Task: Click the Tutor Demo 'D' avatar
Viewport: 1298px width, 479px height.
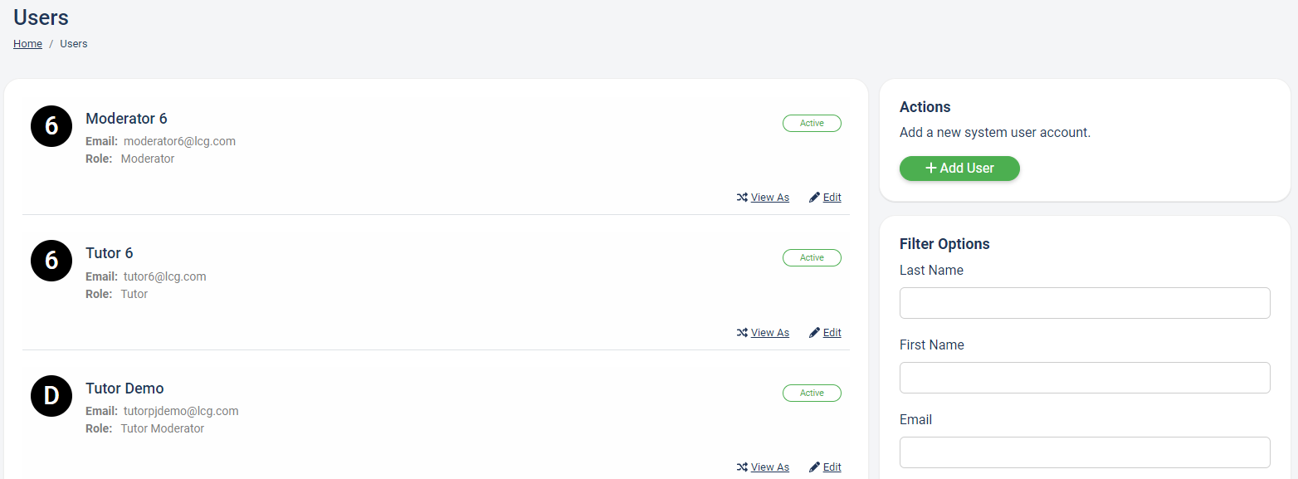Action: tap(51, 396)
